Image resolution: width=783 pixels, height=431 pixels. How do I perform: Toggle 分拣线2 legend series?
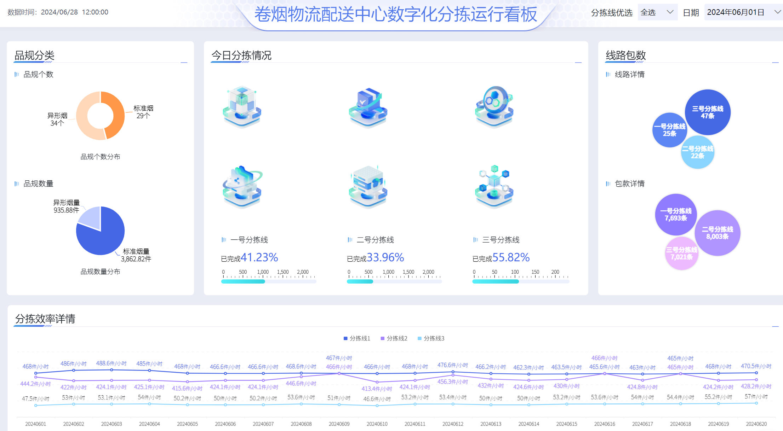(x=394, y=338)
